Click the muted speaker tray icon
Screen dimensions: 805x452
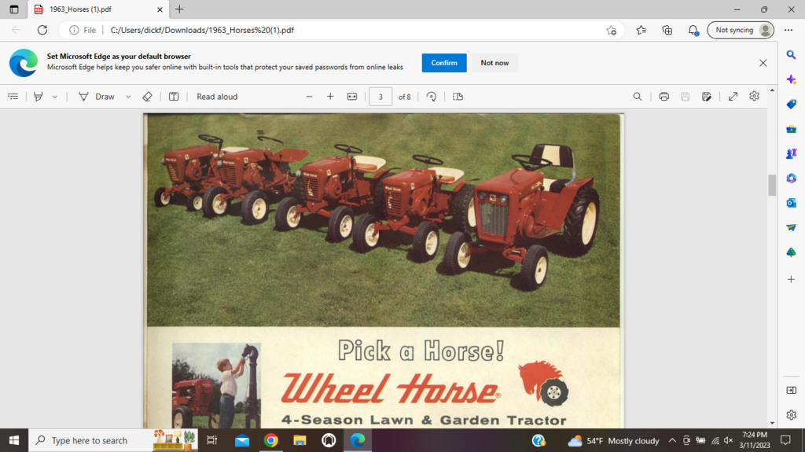[728, 440]
